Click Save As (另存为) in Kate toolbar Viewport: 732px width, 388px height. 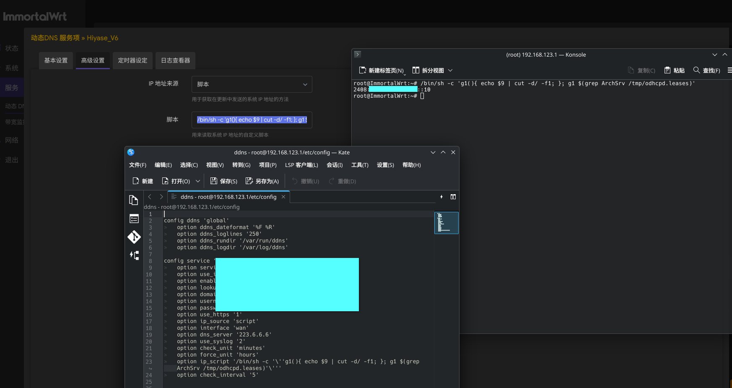pyautogui.click(x=262, y=181)
